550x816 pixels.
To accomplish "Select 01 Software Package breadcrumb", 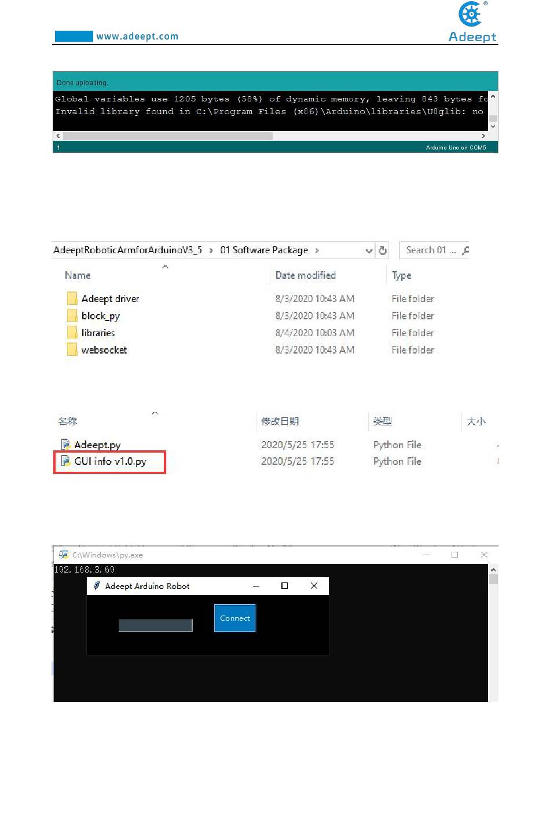I will tap(264, 250).
